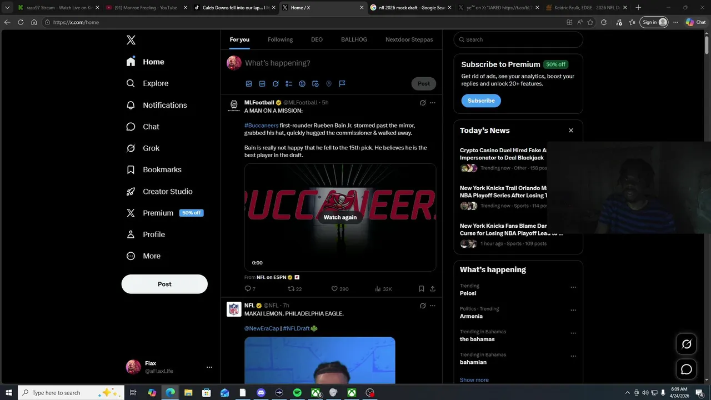This screenshot has height=400, width=711.
Task: Open options for Pelosi trend
Action: click(x=573, y=287)
